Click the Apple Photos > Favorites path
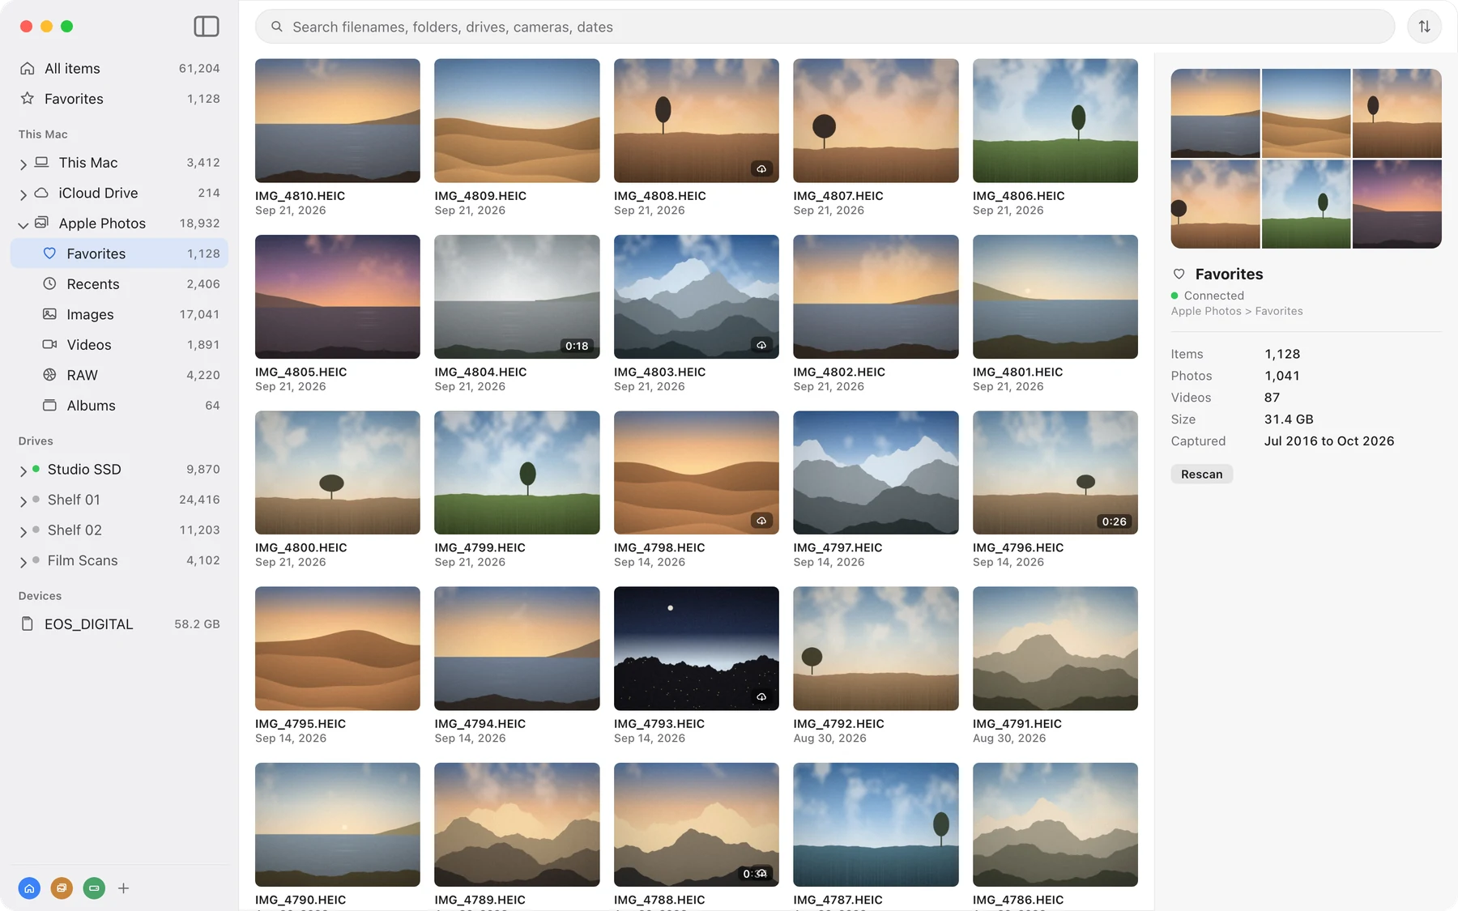 1236,311
